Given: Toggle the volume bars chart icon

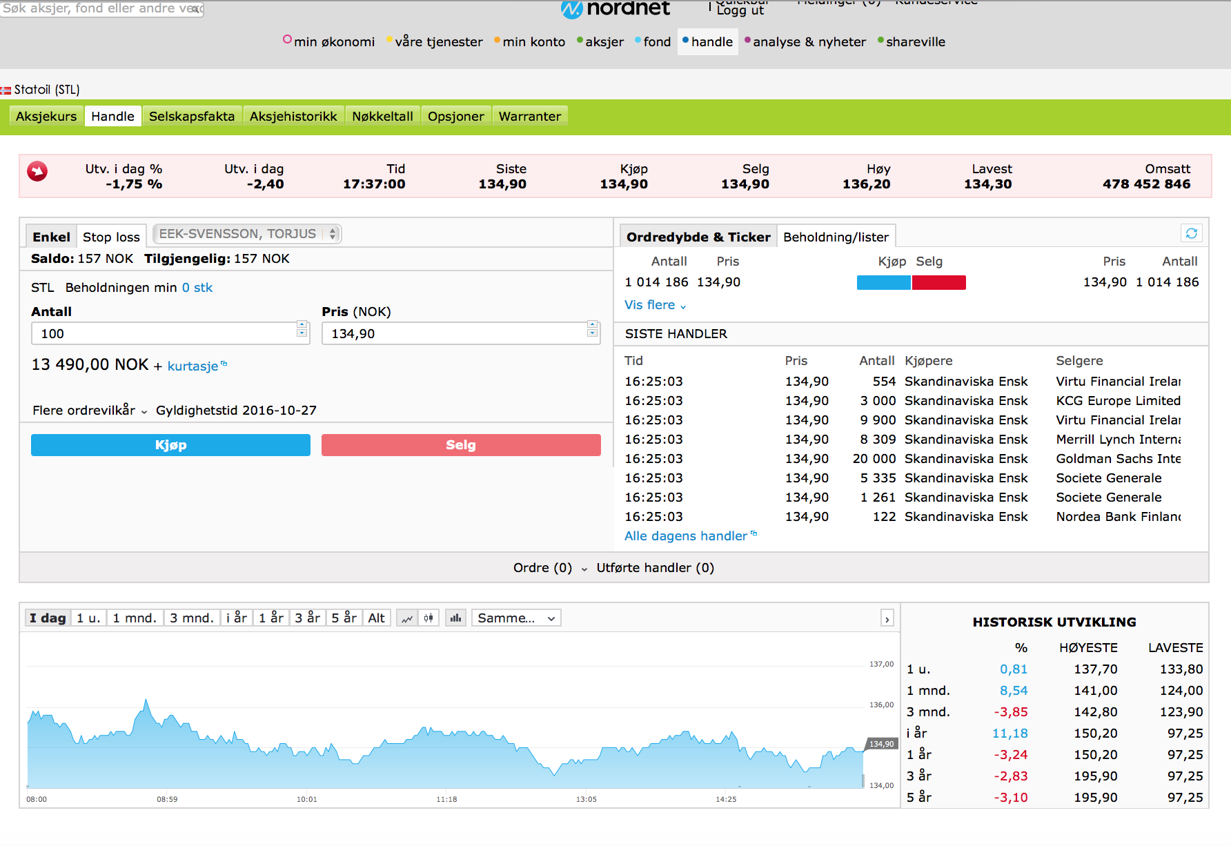Looking at the screenshot, I should 455,618.
